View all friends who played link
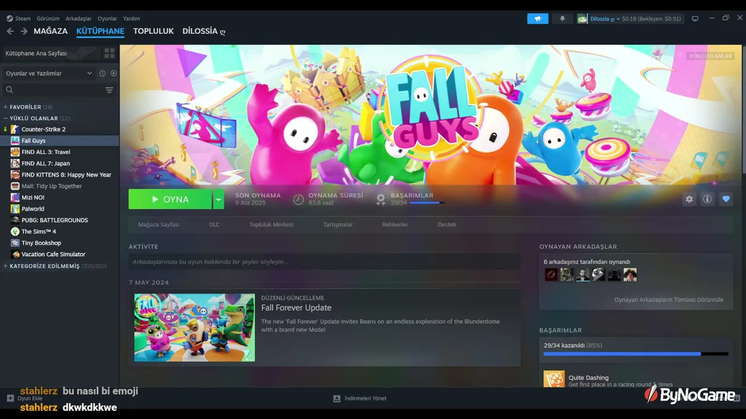 click(668, 300)
